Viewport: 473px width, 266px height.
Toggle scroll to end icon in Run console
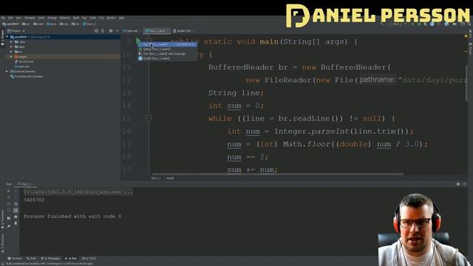[16, 210]
